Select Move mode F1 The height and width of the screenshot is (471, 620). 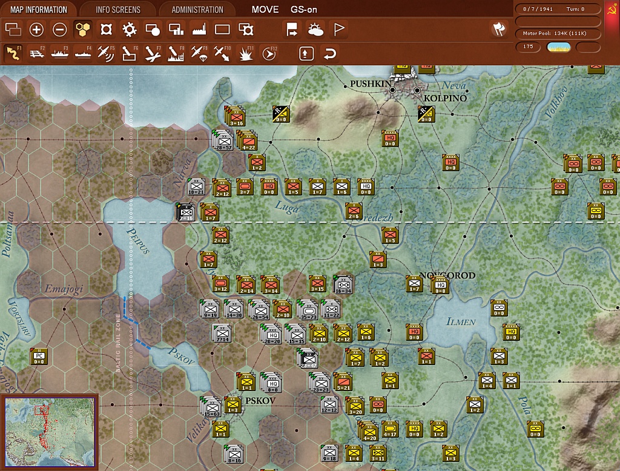[13, 53]
